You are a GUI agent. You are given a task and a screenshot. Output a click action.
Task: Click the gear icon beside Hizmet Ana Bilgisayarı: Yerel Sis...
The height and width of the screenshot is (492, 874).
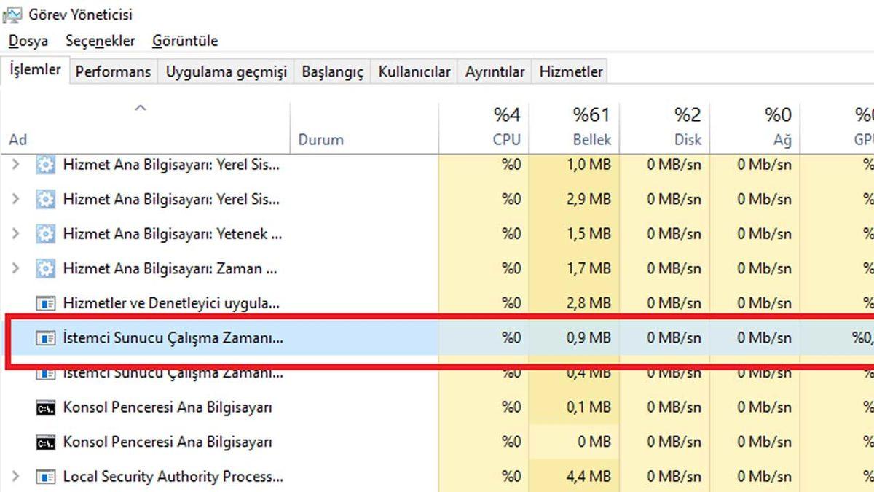(x=45, y=165)
